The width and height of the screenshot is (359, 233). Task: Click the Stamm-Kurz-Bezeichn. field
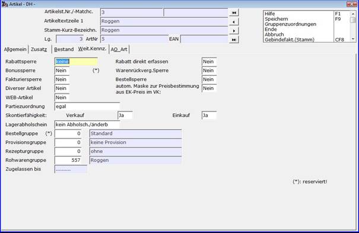pos(164,30)
